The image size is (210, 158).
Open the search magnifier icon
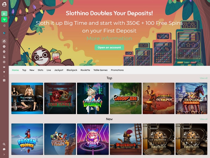[4, 144]
